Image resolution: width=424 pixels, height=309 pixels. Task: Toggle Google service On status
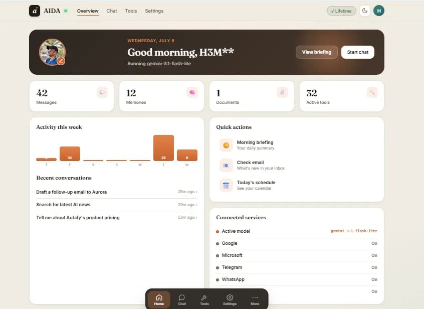pyautogui.click(x=374, y=243)
